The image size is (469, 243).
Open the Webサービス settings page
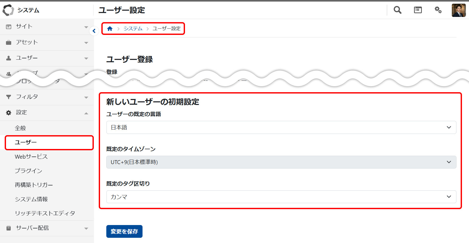tap(31, 157)
